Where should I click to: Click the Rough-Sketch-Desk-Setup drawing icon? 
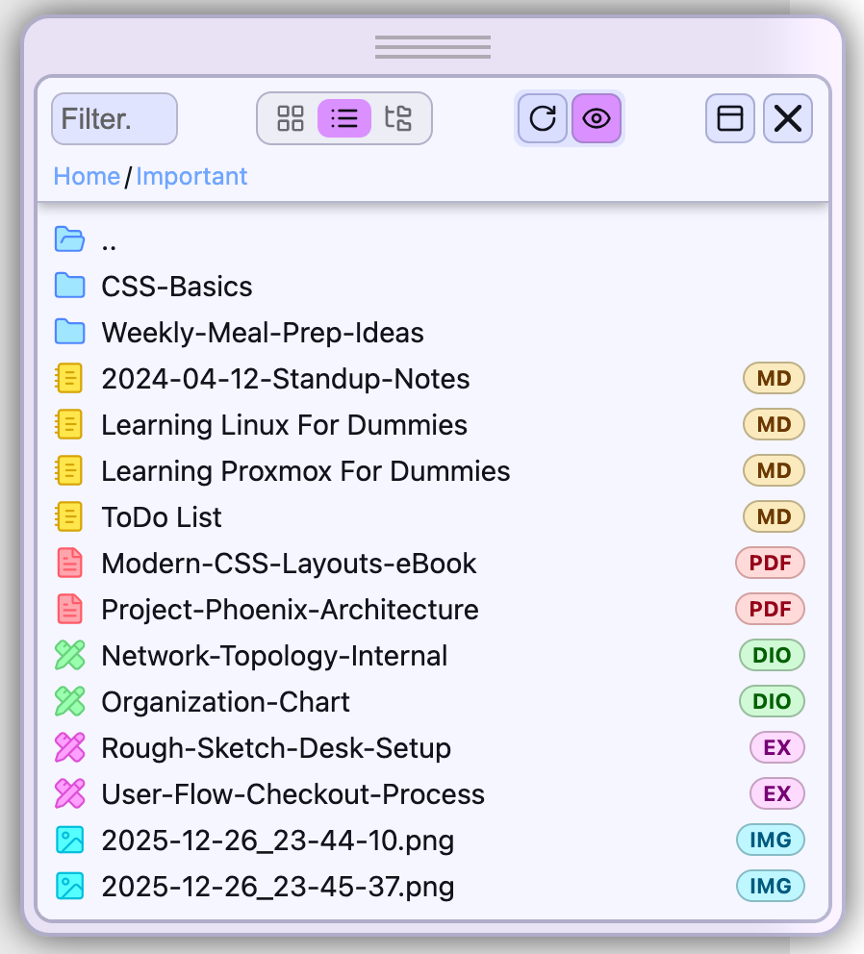click(69, 748)
